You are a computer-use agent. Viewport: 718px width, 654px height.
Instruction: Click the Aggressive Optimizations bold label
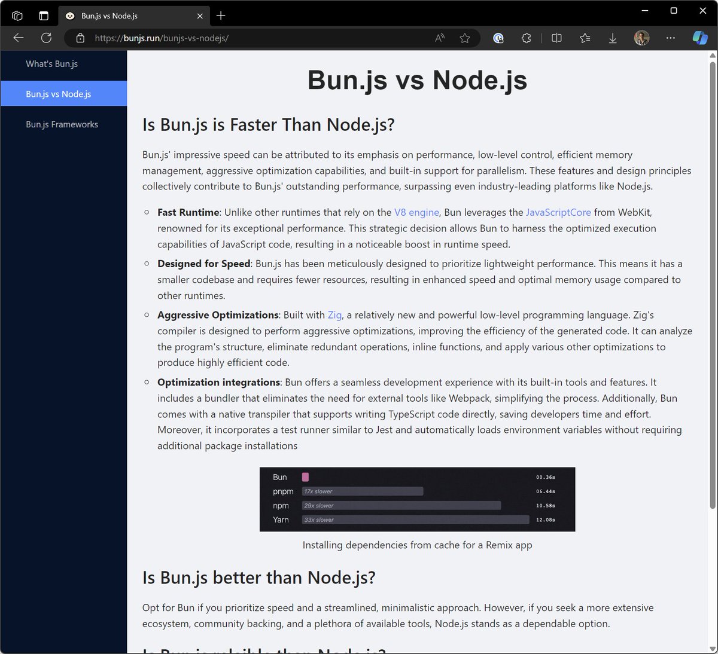tap(218, 315)
